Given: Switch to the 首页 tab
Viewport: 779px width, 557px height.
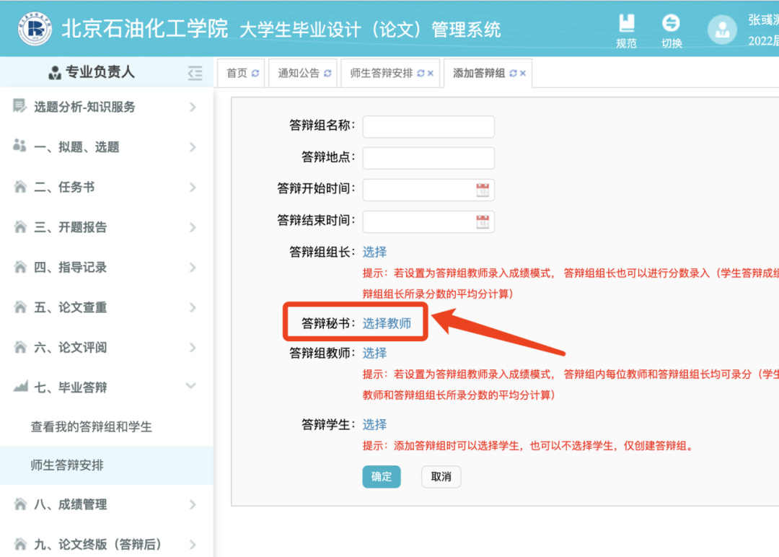Looking at the screenshot, I should [x=237, y=74].
